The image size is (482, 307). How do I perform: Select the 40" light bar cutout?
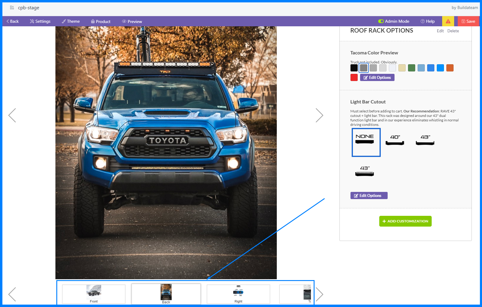pyautogui.click(x=395, y=140)
